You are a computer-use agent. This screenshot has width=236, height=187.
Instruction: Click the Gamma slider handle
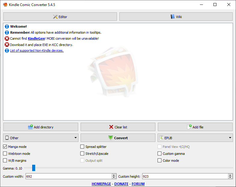(x=34, y=168)
